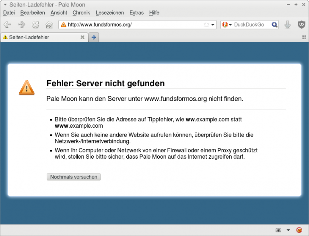Minimize the Pale Moon window
This screenshot has width=309, height=236.
(x=288, y=4)
